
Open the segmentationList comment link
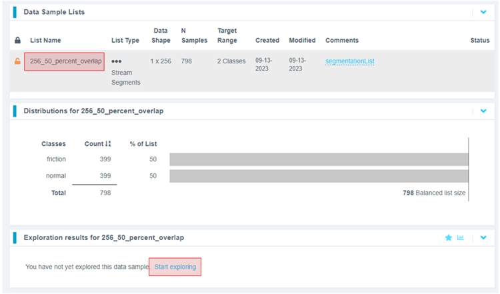[x=349, y=61]
